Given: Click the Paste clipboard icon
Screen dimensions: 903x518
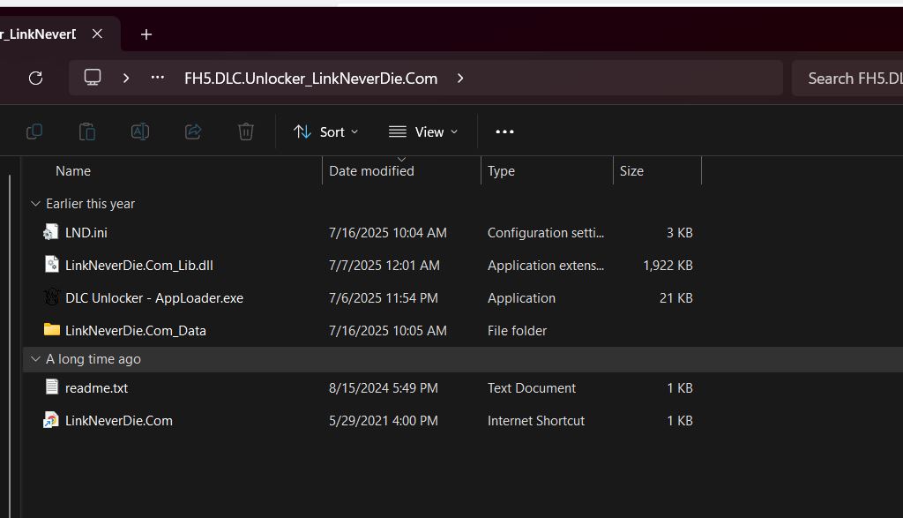Looking at the screenshot, I should click(x=87, y=131).
